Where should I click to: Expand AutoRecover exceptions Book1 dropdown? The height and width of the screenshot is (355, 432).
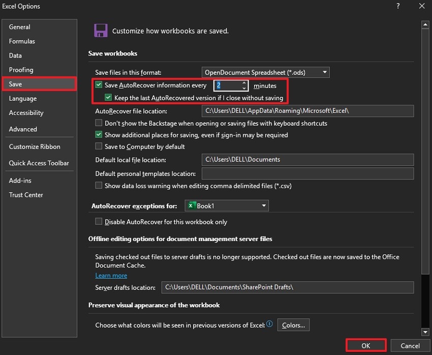(264, 205)
